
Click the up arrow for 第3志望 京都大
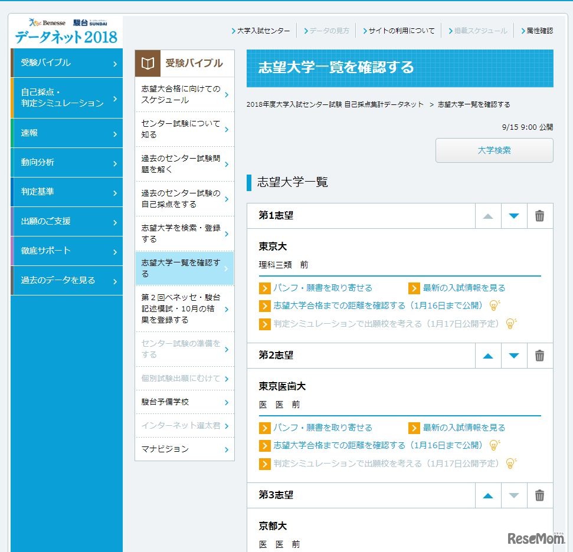click(x=487, y=495)
